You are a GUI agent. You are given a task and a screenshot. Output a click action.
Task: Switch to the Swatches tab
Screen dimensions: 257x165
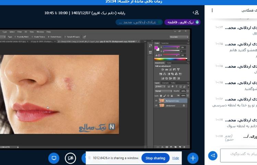165,43
